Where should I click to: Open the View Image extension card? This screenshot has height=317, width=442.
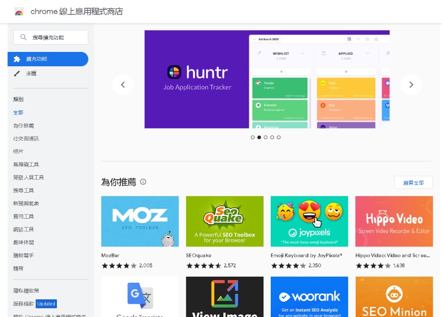225,297
